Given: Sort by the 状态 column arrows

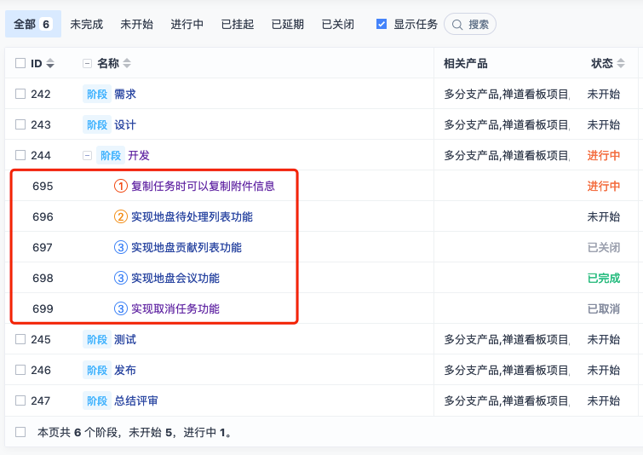Looking at the screenshot, I should coord(621,63).
